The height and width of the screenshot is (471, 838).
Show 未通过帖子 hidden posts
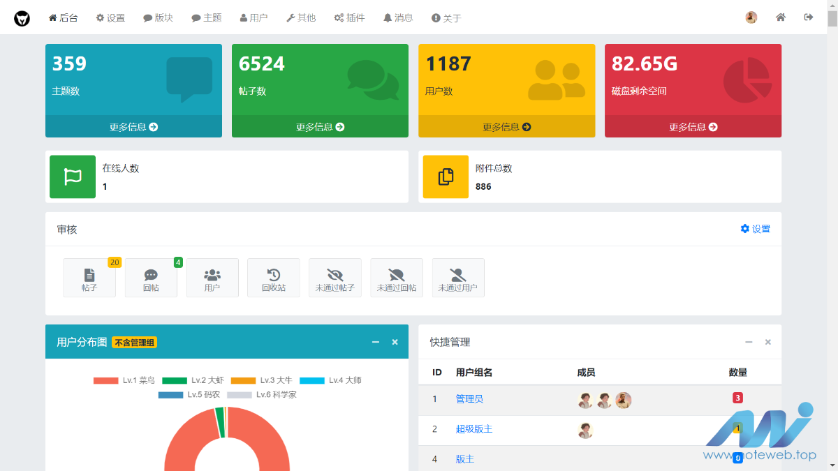335,278
